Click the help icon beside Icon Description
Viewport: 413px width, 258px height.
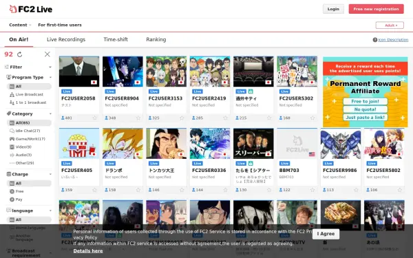point(375,40)
